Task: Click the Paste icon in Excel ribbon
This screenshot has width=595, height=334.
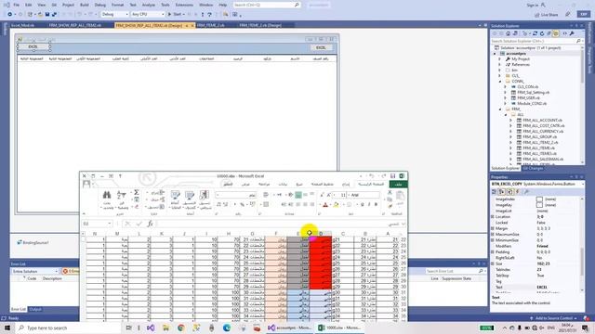Action: [x=400, y=196]
